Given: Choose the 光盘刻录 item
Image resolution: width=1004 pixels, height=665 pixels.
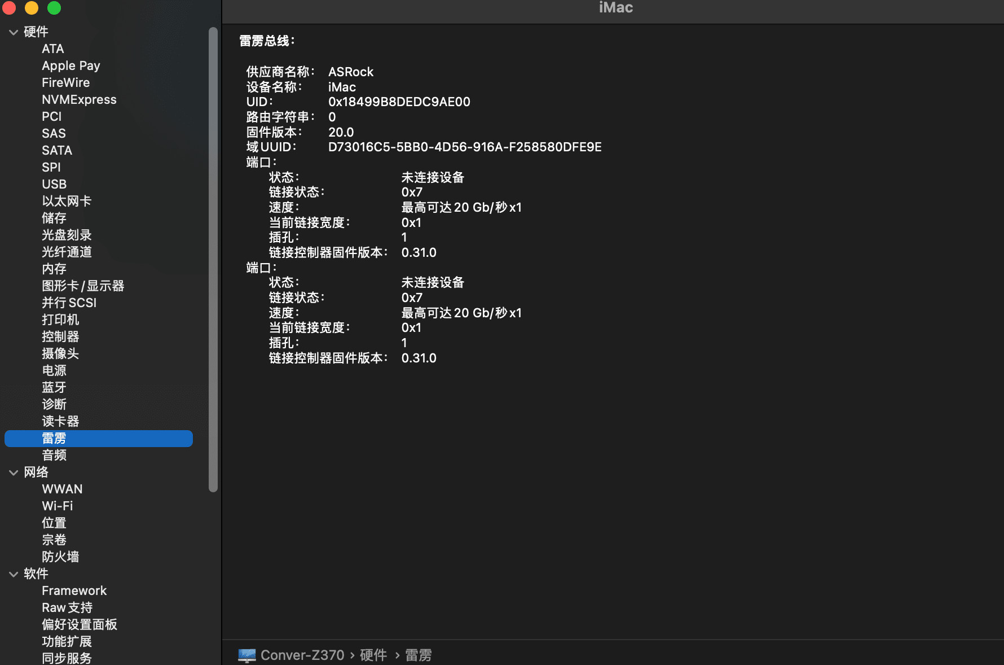Looking at the screenshot, I should click(67, 235).
